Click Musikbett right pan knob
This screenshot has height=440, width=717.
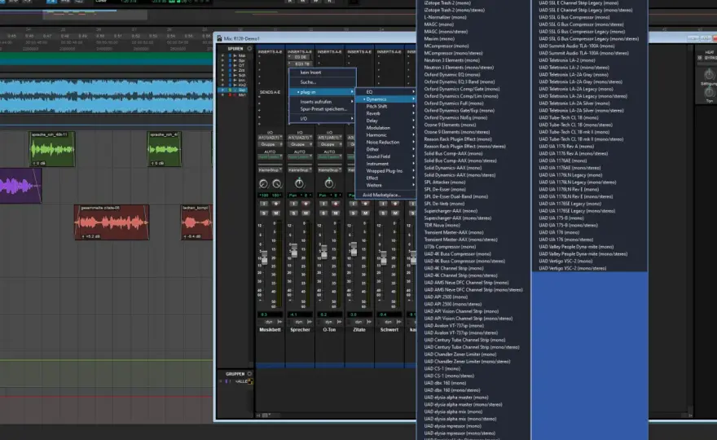tap(277, 184)
